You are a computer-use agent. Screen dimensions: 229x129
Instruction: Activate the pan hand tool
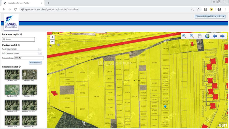point(199,36)
